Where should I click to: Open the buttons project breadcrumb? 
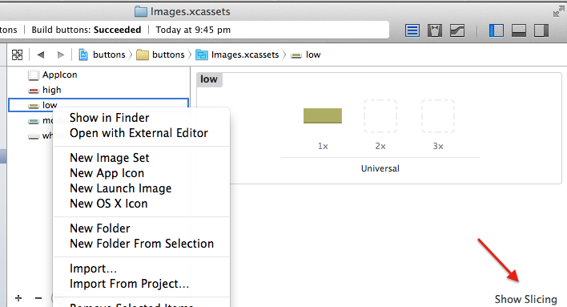(x=102, y=55)
